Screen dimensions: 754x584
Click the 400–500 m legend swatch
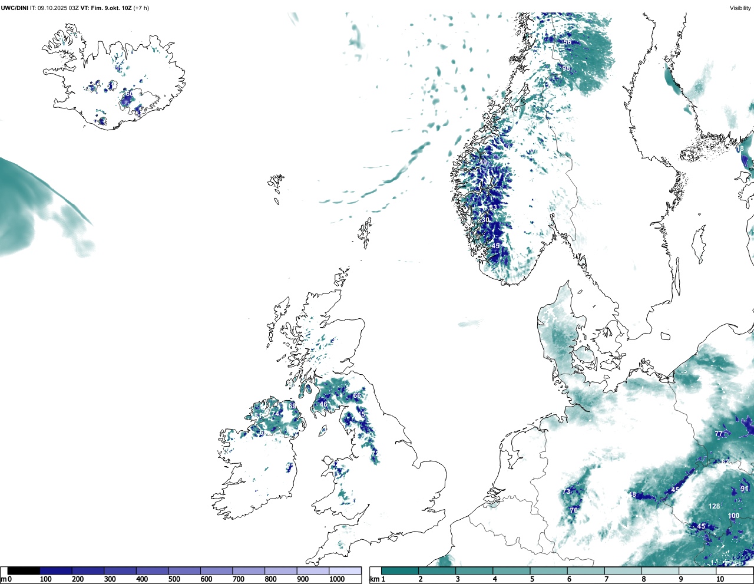[152, 570]
